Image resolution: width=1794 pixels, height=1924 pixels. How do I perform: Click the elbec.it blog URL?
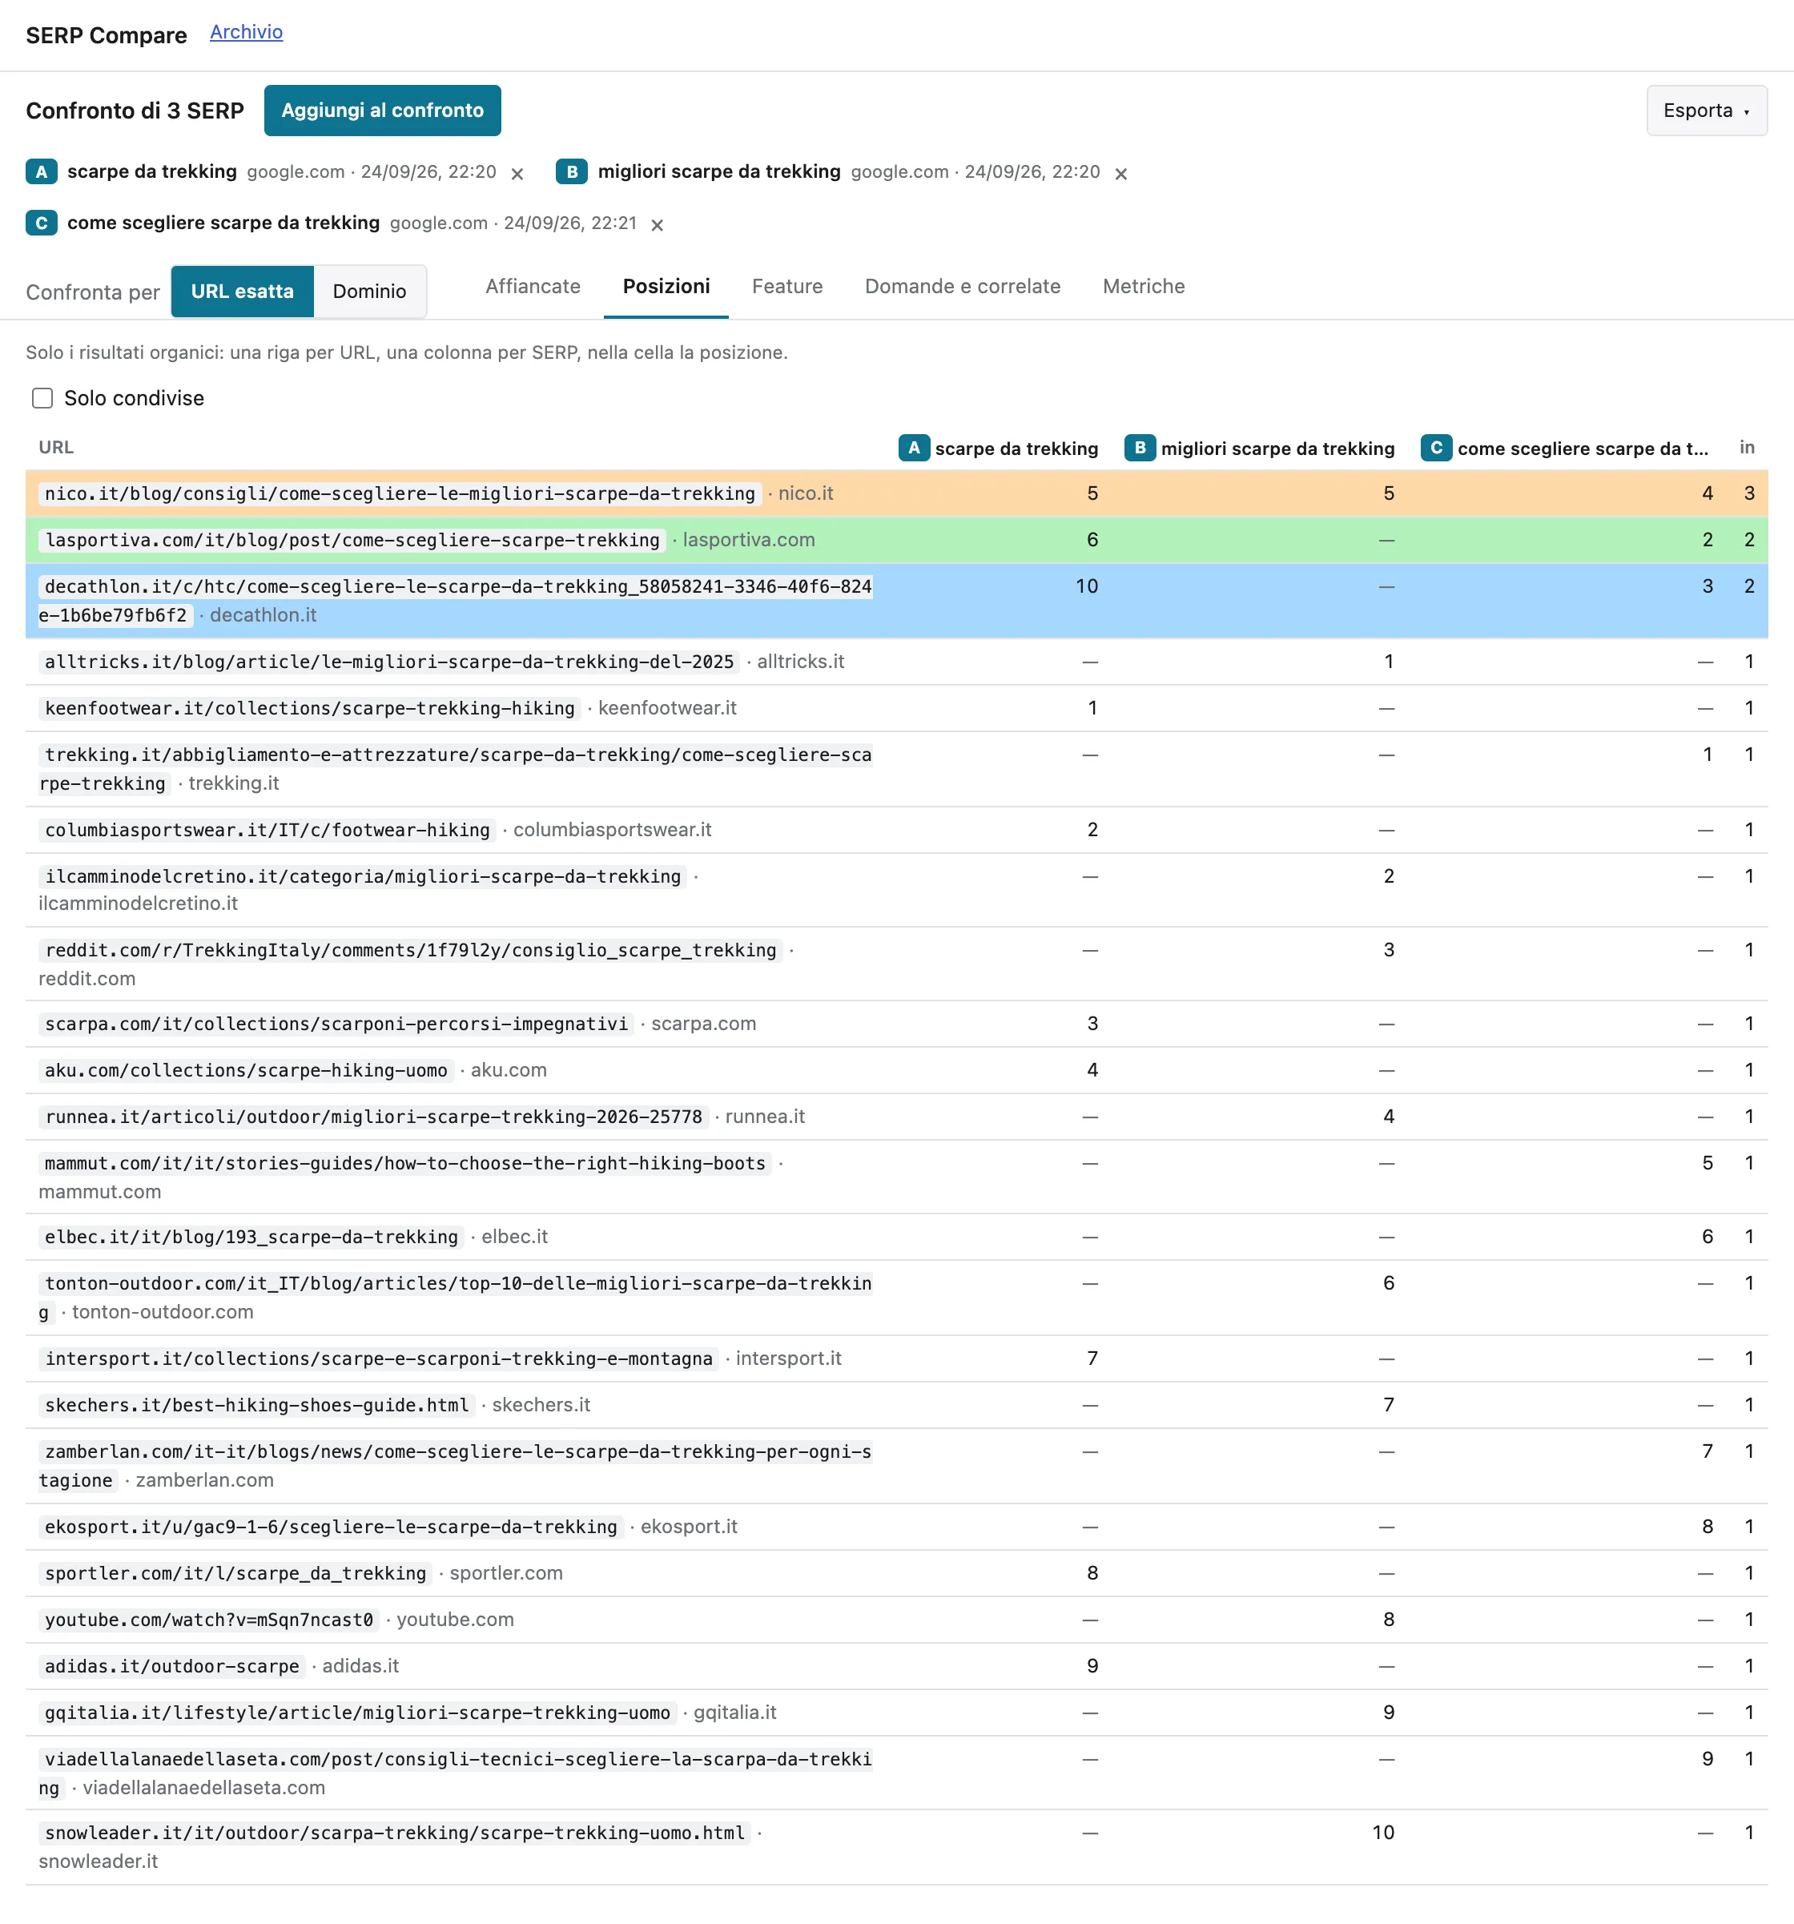pyautogui.click(x=251, y=1237)
